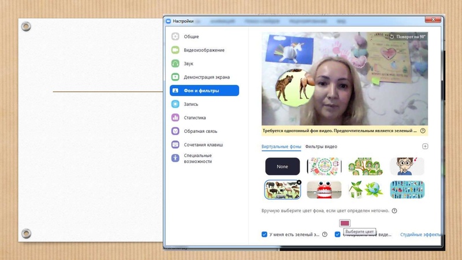Screen dimensions: 462x260
Task: Open the Общие settings section
Action: point(191,36)
